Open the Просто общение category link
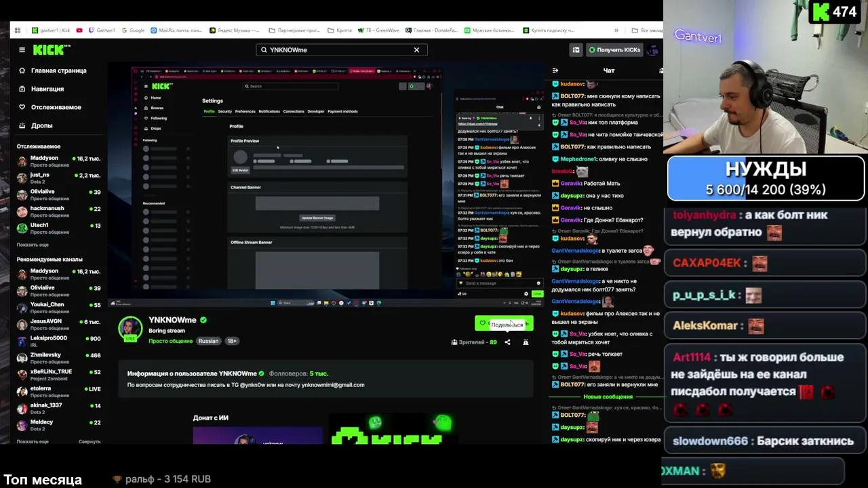Screen dimensions: 868x488 tap(171, 341)
